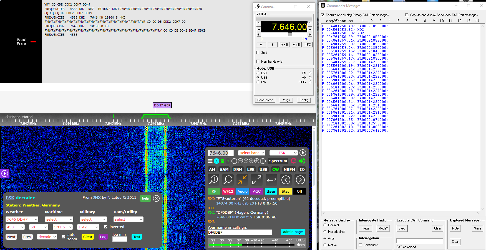Click the Bandspread button
The image size is (486, 250).
tap(265, 100)
